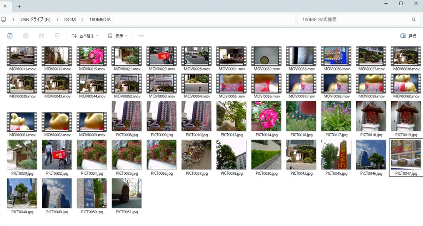This screenshot has width=423, height=226.
Task: Click the paste icon in the toolbar
Action: [10, 36]
